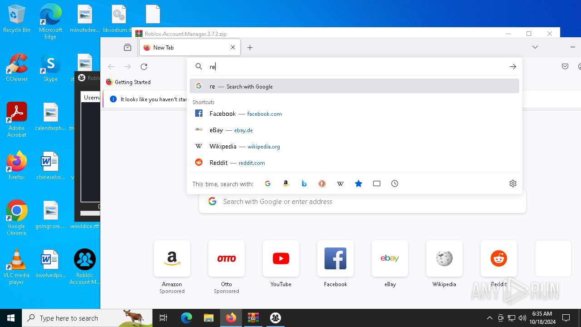The image size is (581, 327).
Task: Search open tabs icon
Action: point(377,183)
